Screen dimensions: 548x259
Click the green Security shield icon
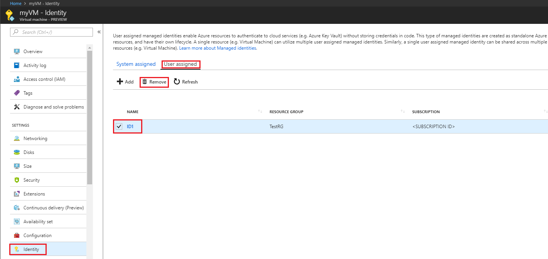17,180
